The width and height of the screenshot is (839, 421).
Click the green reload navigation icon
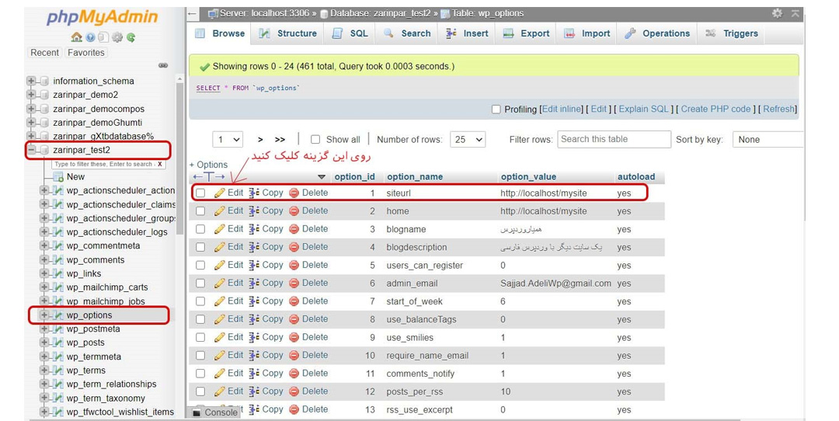coord(131,37)
